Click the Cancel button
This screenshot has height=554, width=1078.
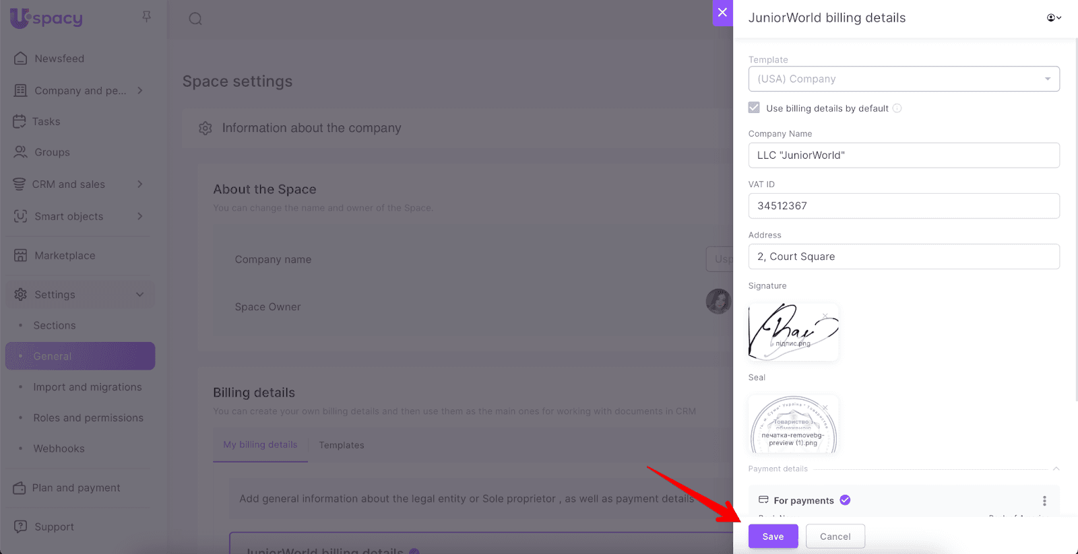(x=835, y=536)
